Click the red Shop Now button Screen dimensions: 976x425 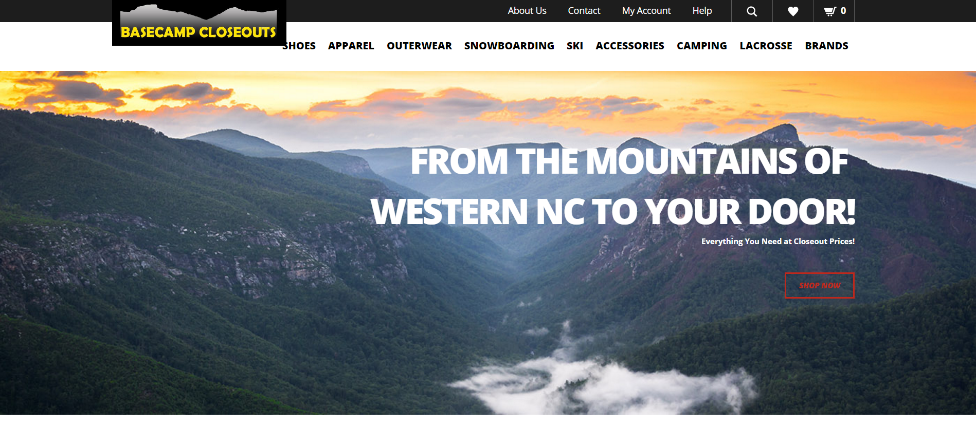pyautogui.click(x=819, y=285)
